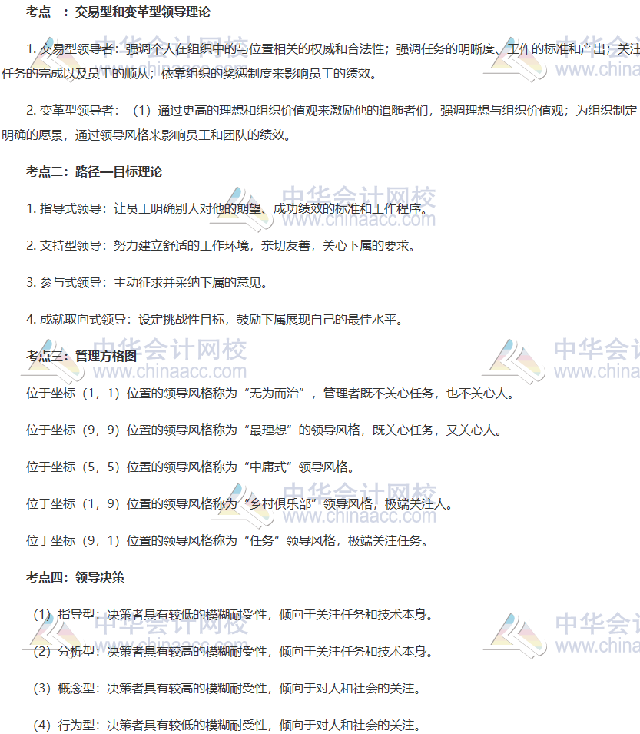
Task: Click the line 3. 参与式领导
Action: click(x=147, y=283)
